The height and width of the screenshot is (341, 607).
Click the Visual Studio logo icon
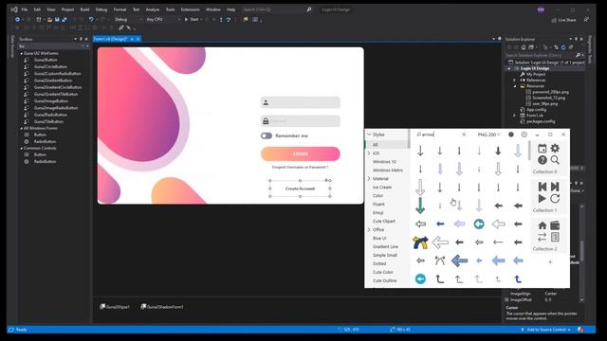pyautogui.click(x=14, y=9)
